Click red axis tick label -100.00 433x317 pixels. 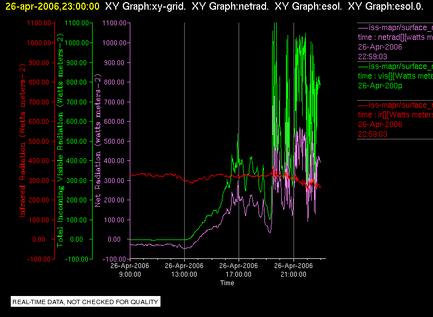pyautogui.click(x=39, y=259)
